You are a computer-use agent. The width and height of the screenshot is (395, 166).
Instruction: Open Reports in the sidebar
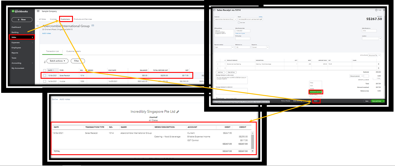15,53
